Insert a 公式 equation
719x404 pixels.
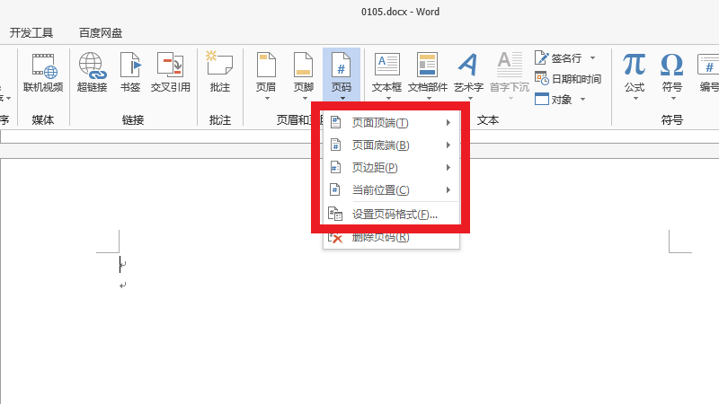[635, 72]
